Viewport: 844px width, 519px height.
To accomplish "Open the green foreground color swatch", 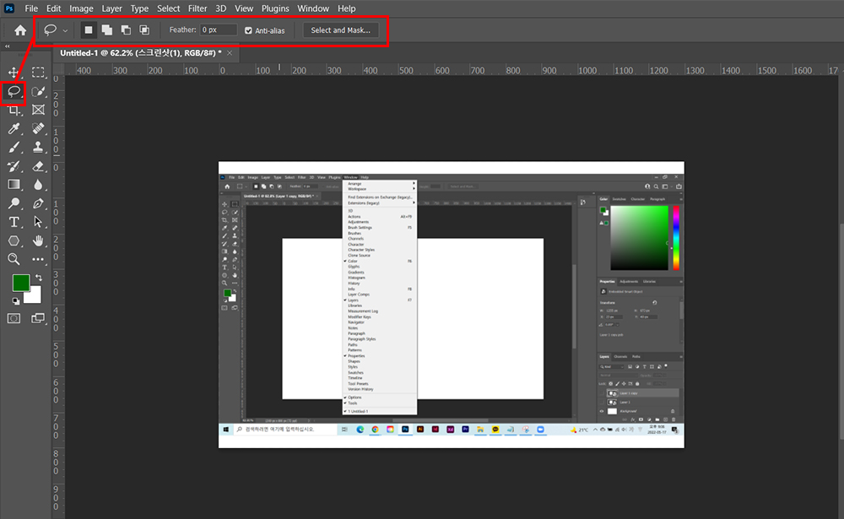I will pyautogui.click(x=21, y=283).
